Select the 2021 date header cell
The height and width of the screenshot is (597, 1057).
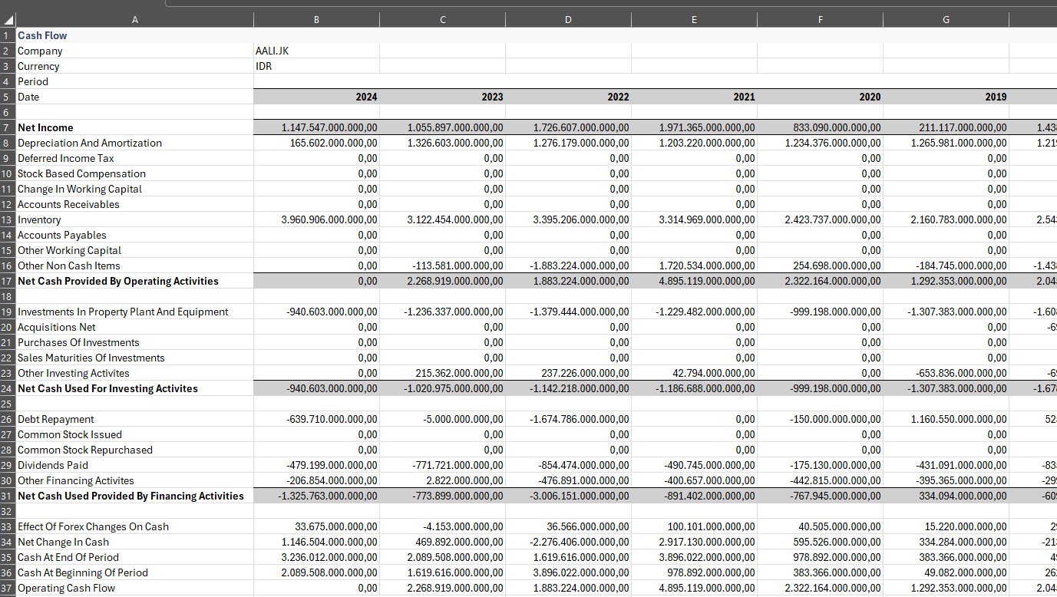[x=694, y=97]
